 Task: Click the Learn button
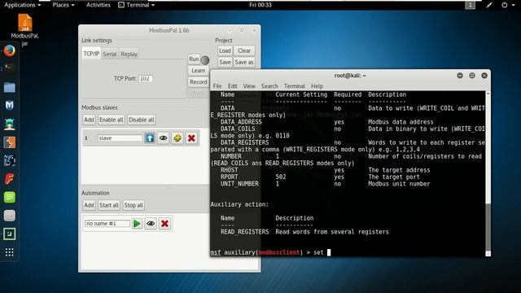coord(199,71)
